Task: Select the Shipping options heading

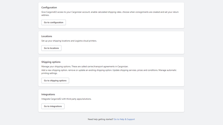Action: (x=51, y=62)
